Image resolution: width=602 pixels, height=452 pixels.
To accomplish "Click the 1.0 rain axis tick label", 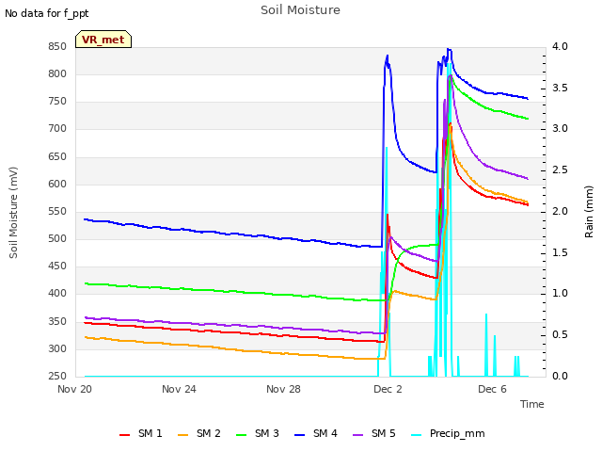I will (x=560, y=294).
